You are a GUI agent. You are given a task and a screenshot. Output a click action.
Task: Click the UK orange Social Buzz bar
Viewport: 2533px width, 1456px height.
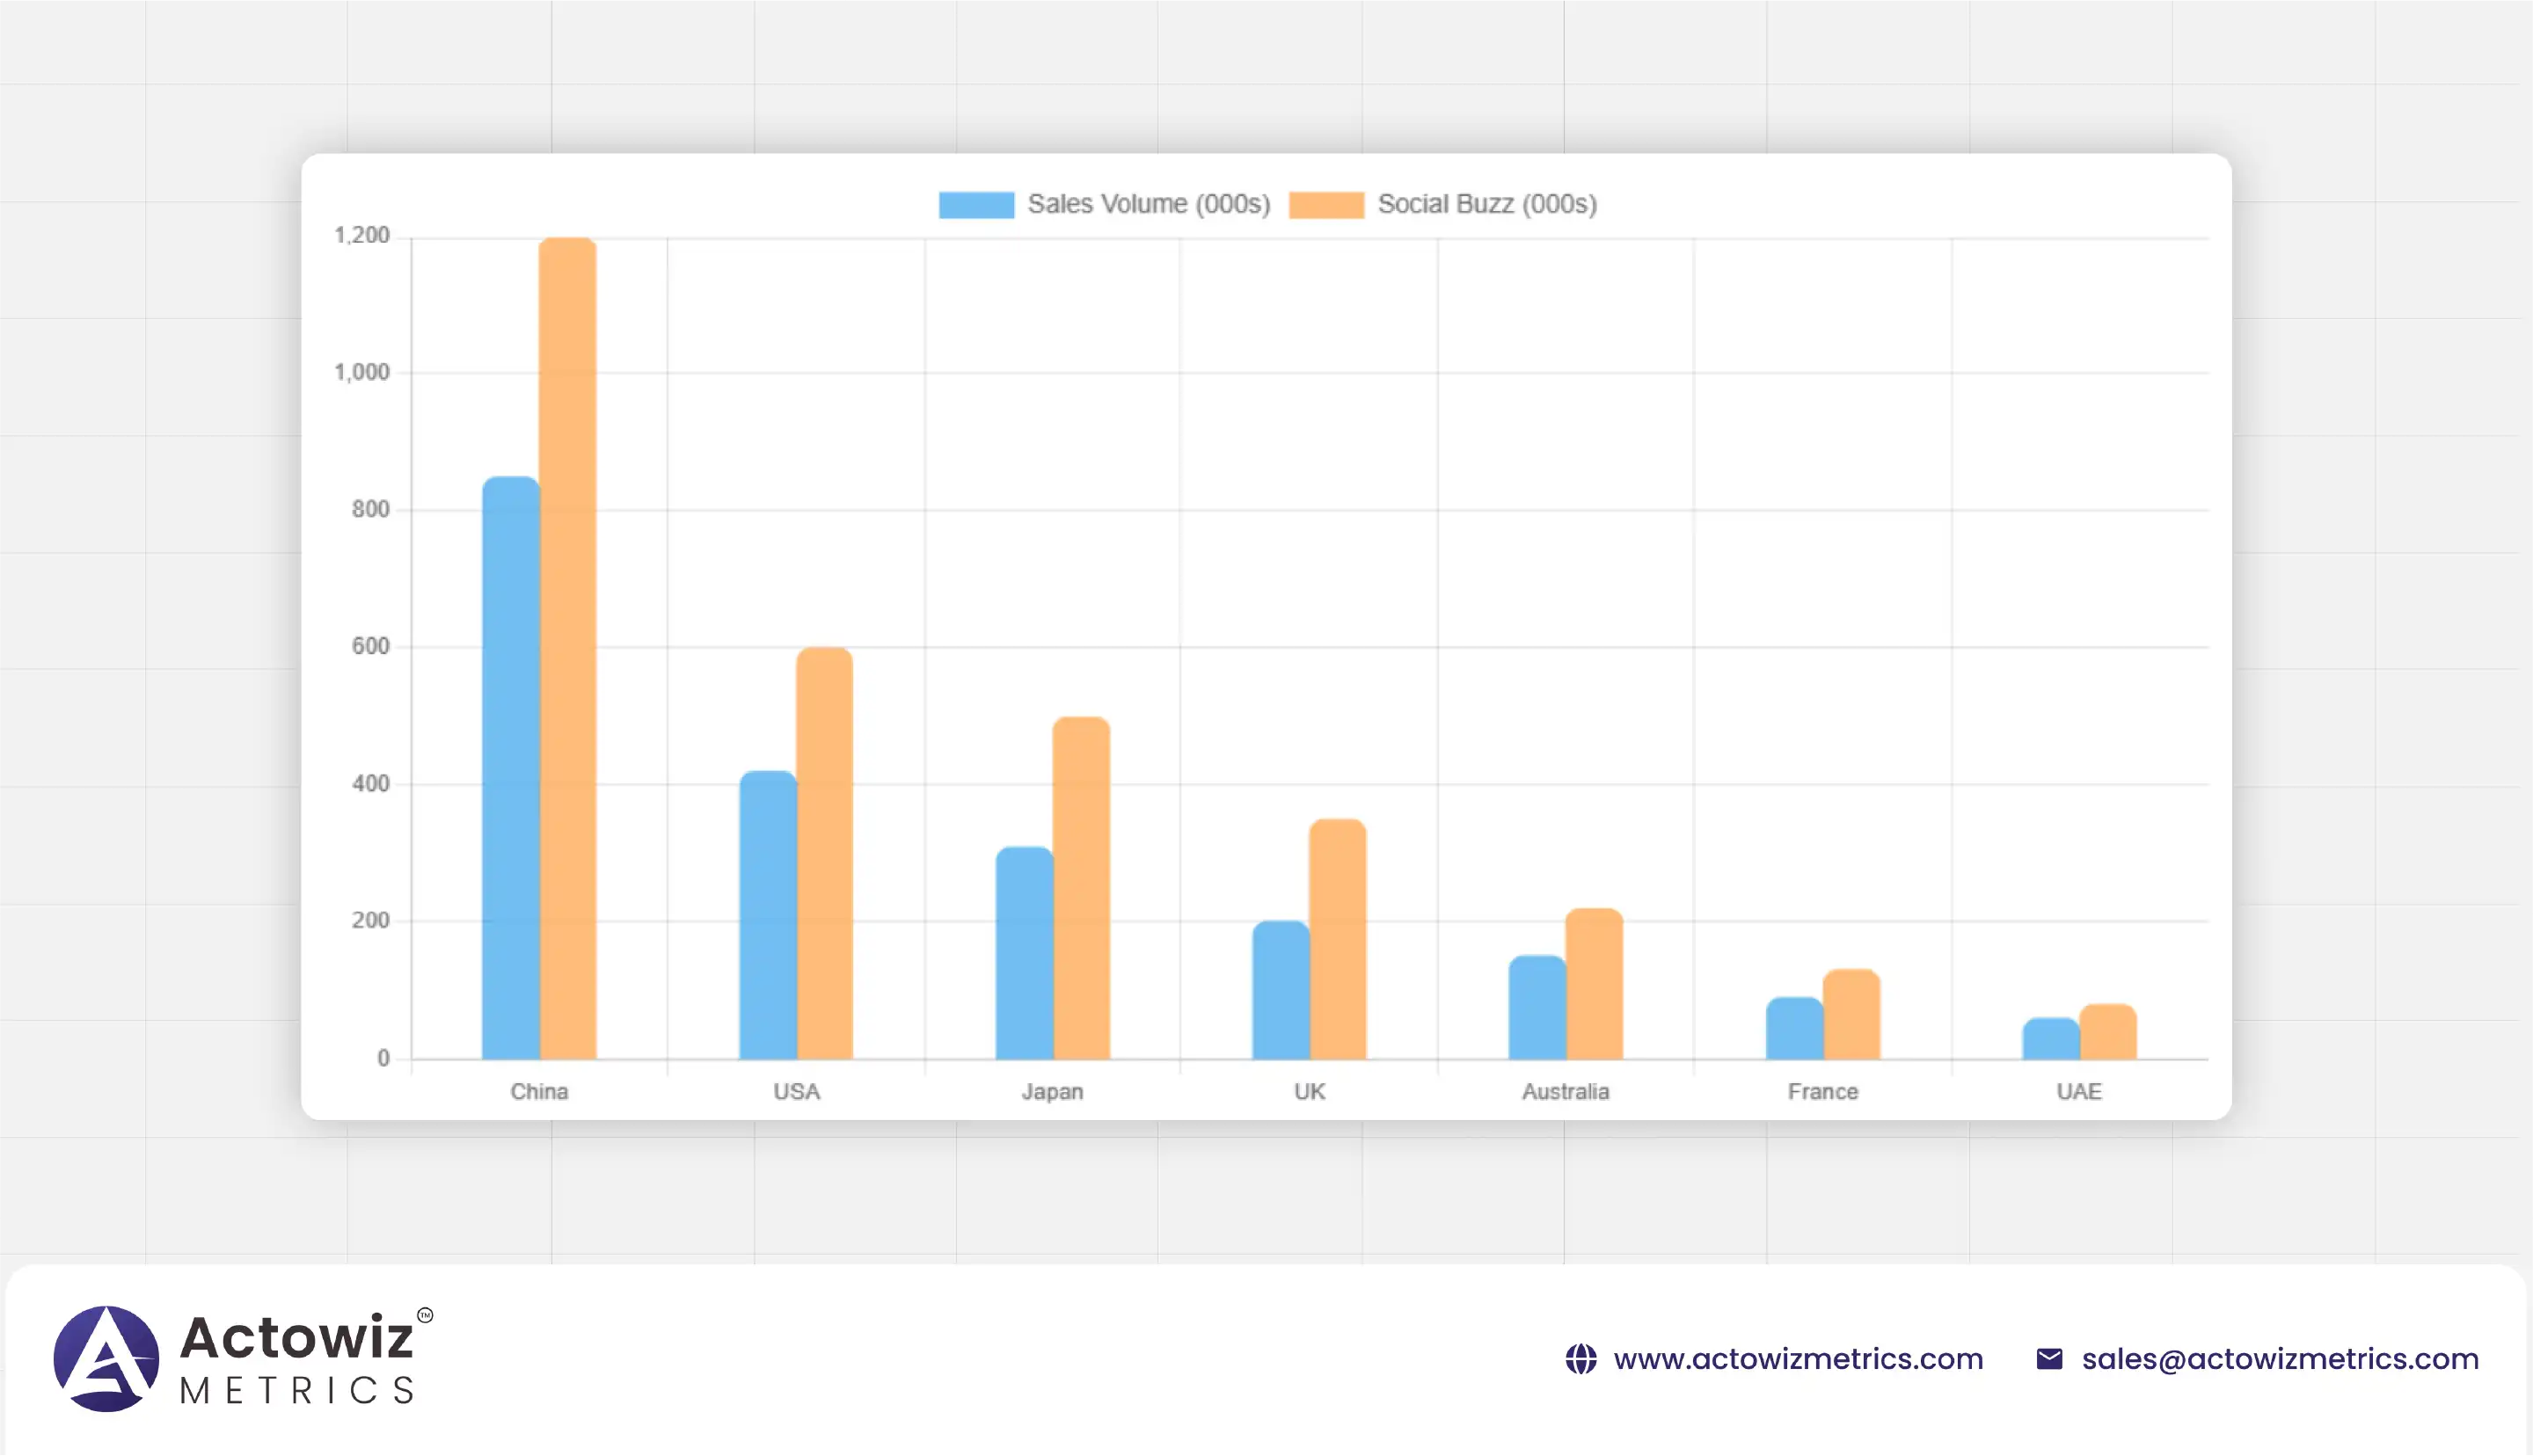coord(1338,939)
